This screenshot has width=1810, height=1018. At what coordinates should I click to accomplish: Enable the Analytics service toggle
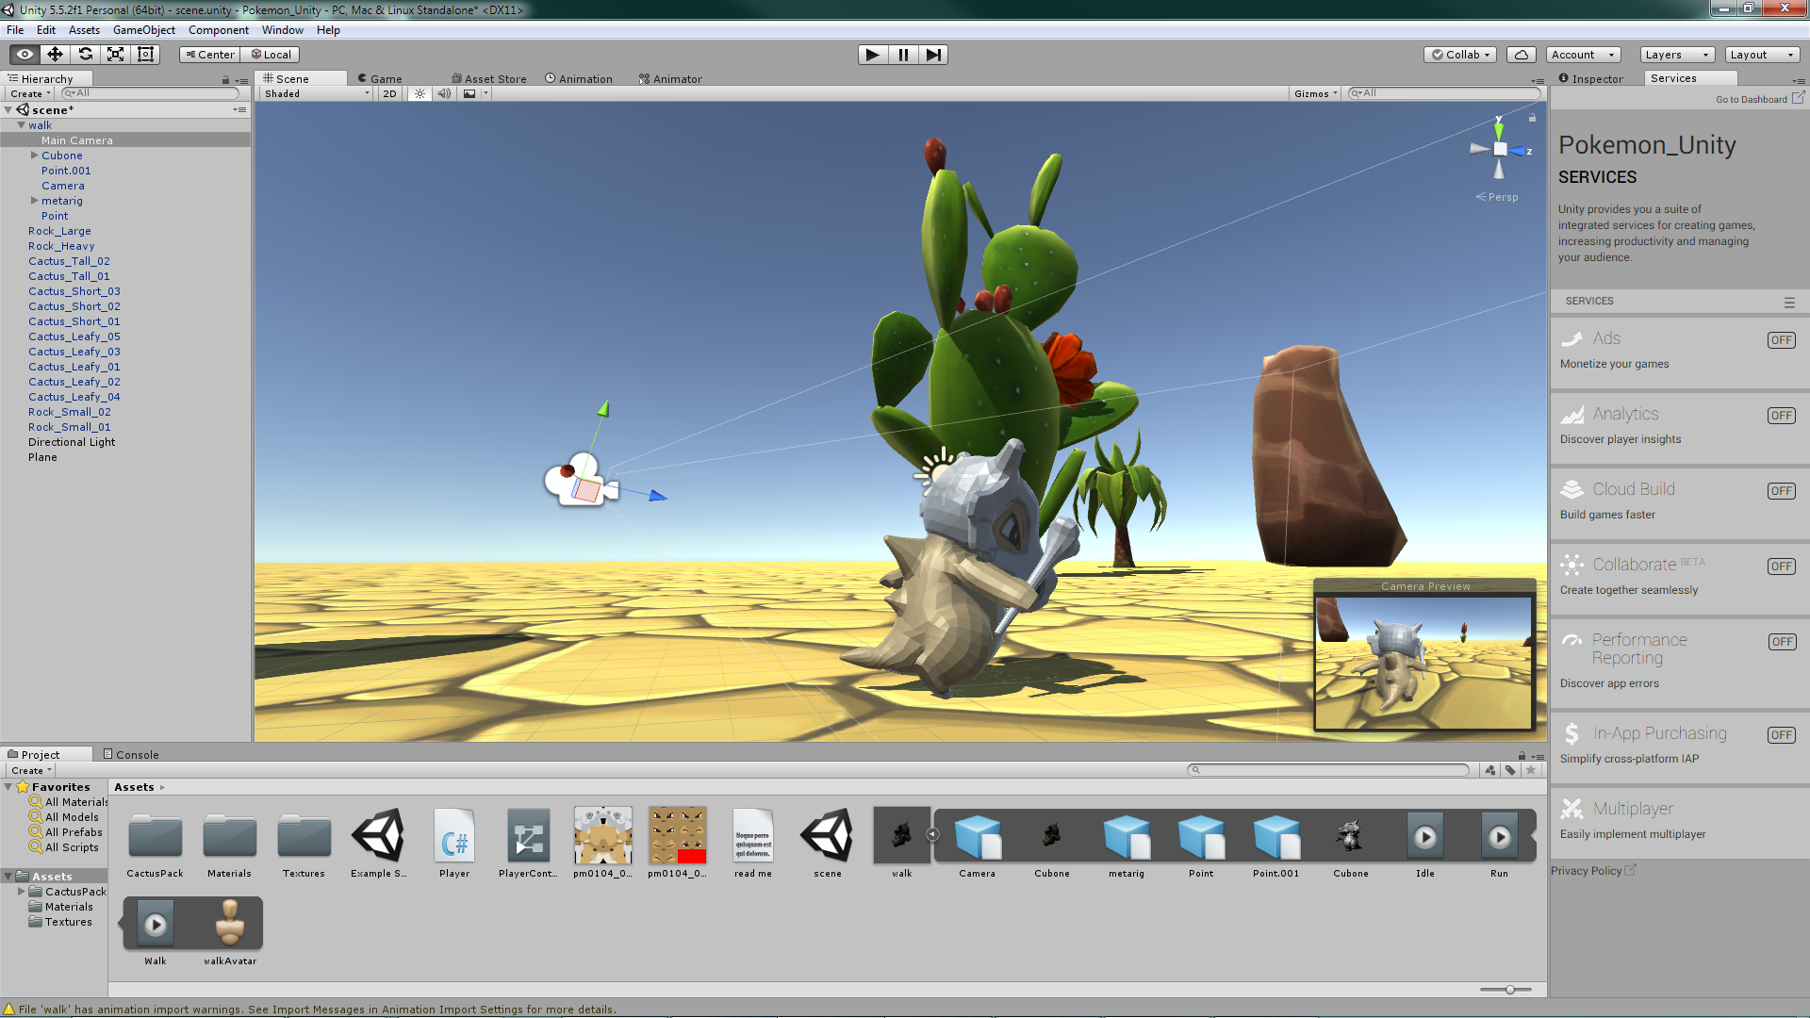point(1781,416)
